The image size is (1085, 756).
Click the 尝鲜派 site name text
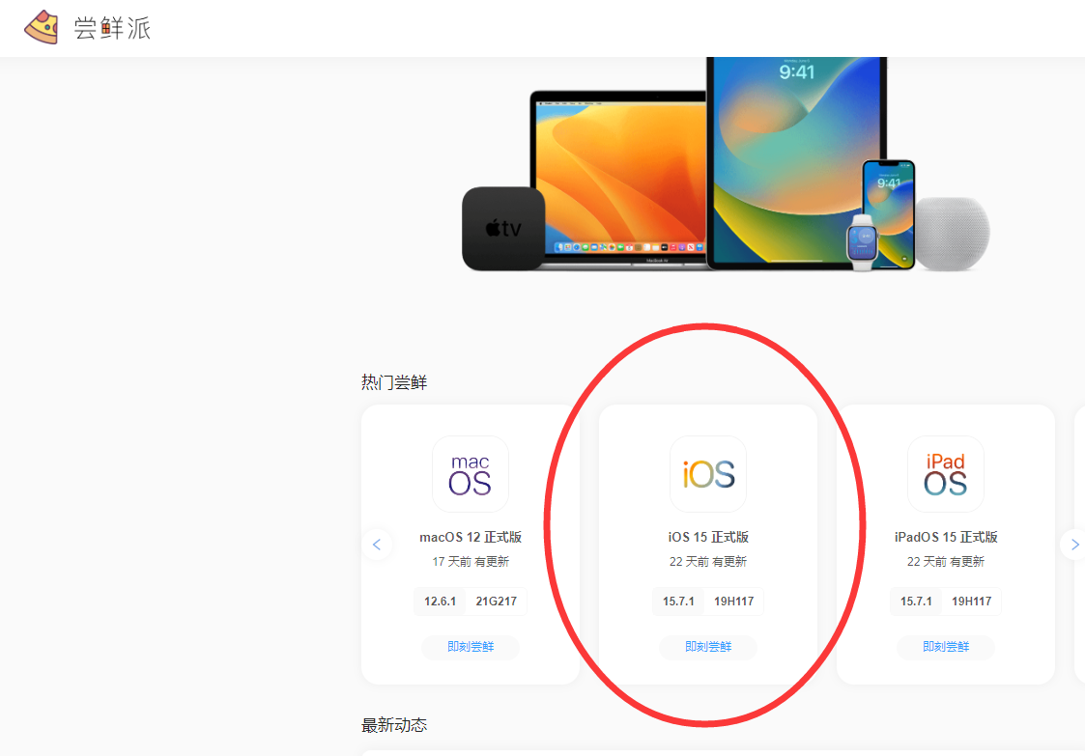coord(112,28)
